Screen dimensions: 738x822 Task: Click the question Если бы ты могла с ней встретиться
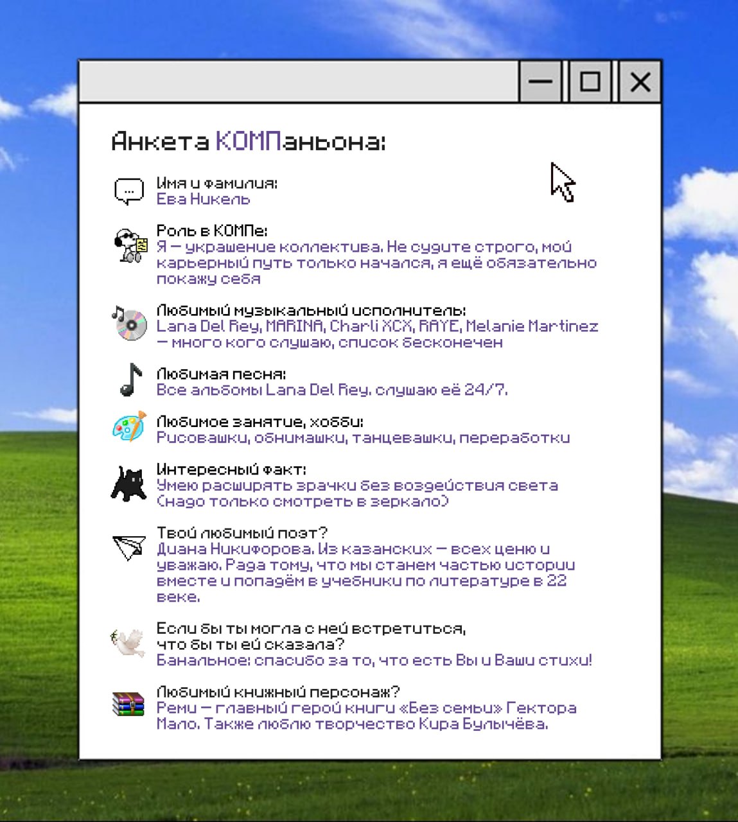[312, 629]
